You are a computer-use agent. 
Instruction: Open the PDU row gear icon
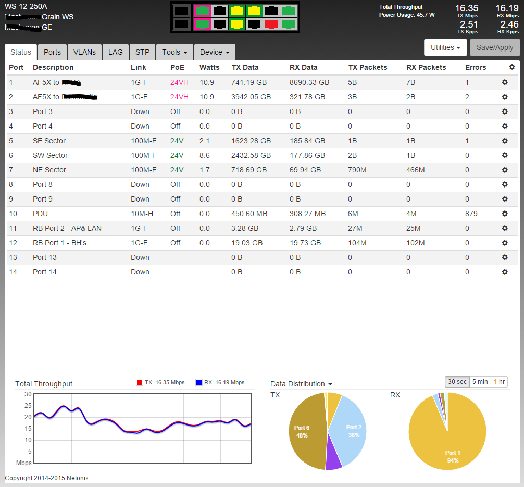point(505,214)
